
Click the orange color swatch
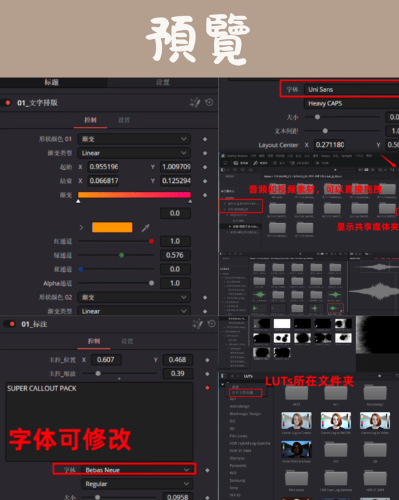pyautogui.click(x=112, y=227)
